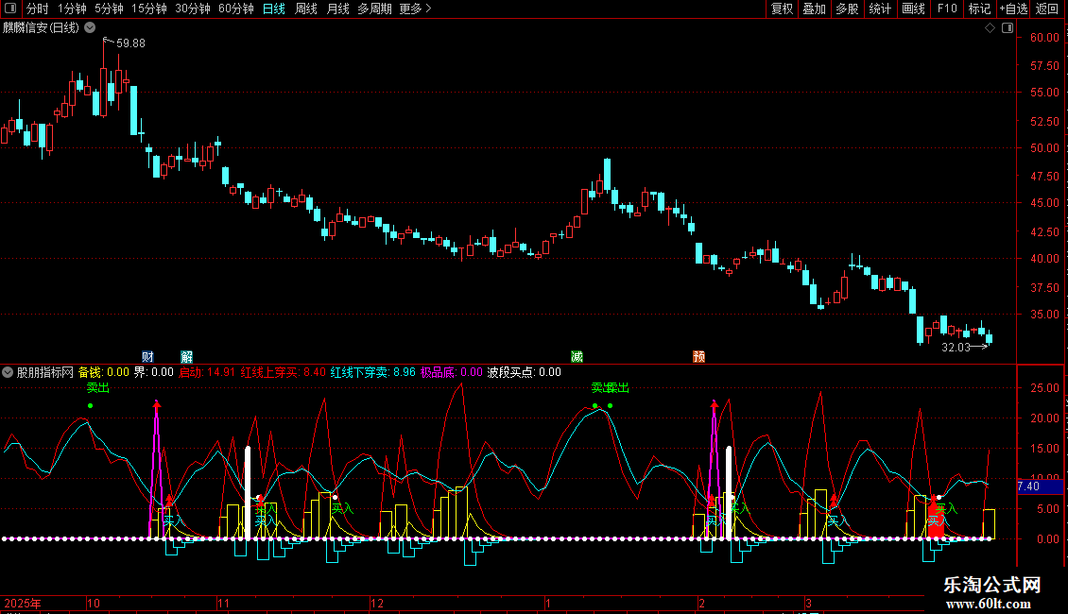Click the left panel toggle icon
The image size is (1068, 614).
coord(9,9)
